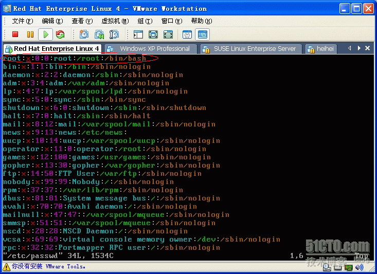Open the 窗口(W) menu

pos(172,21)
